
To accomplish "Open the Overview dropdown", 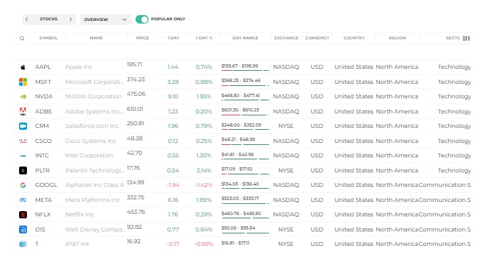I will [x=106, y=20].
